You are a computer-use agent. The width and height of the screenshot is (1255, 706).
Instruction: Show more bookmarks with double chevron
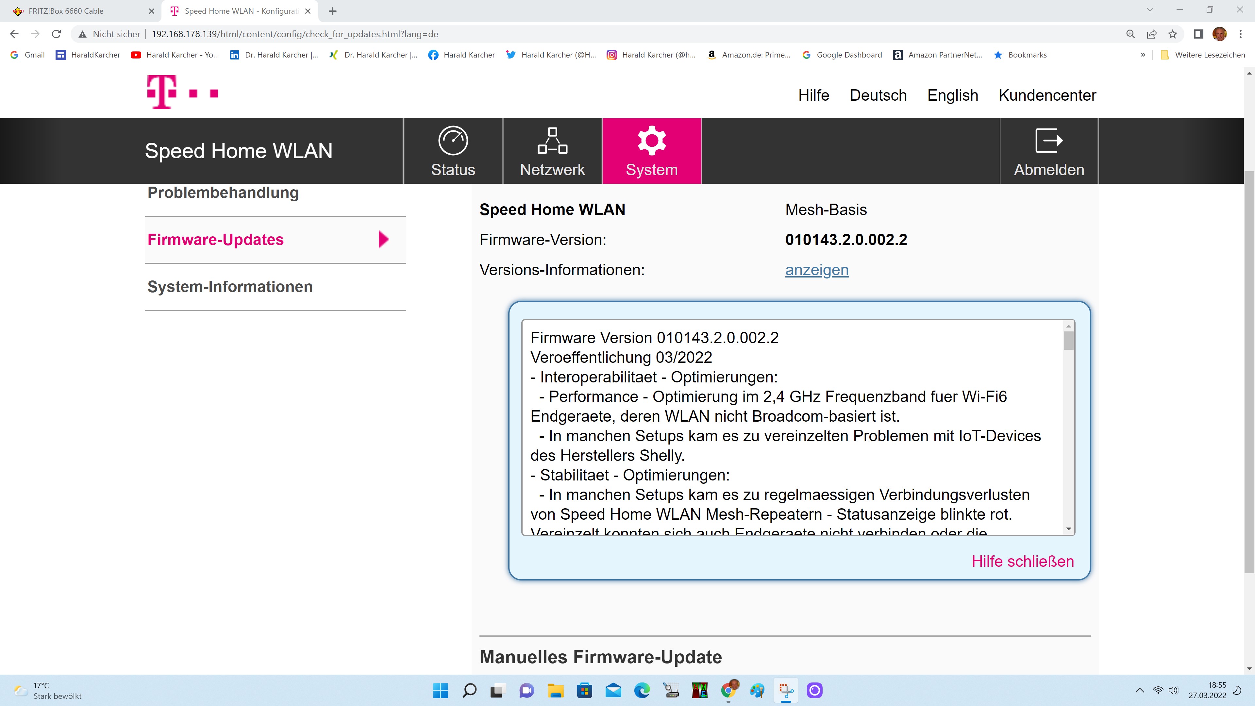1143,55
